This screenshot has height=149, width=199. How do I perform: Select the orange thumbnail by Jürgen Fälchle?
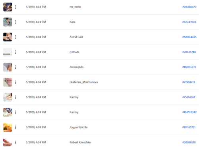(x=8, y=128)
